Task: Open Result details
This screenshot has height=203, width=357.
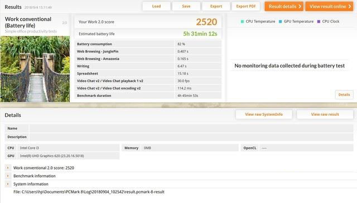Action: 284,6
